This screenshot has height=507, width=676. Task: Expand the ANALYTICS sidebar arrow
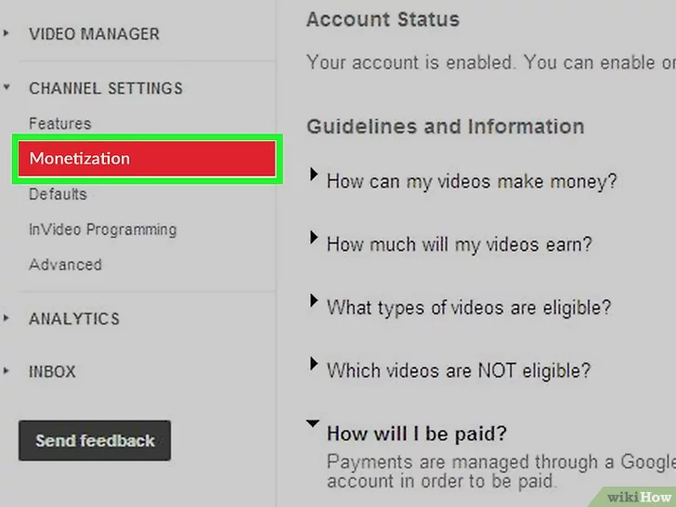[7, 318]
